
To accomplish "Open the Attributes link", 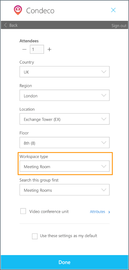I will (x=97, y=212).
